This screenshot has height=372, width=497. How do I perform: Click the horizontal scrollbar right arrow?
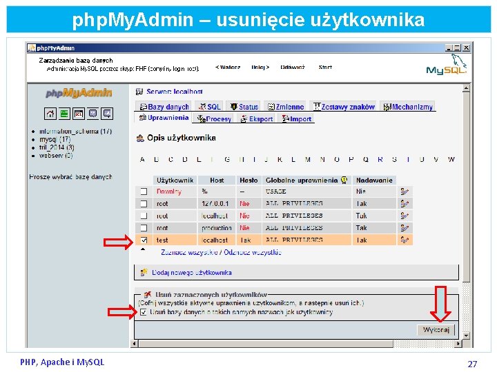pyautogui.click(x=458, y=343)
